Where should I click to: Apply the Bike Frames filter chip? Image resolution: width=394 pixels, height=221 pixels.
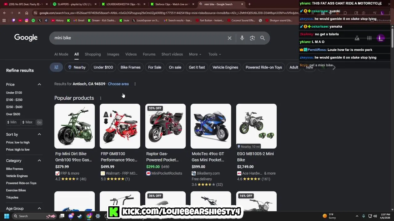click(x=131, y=67)
